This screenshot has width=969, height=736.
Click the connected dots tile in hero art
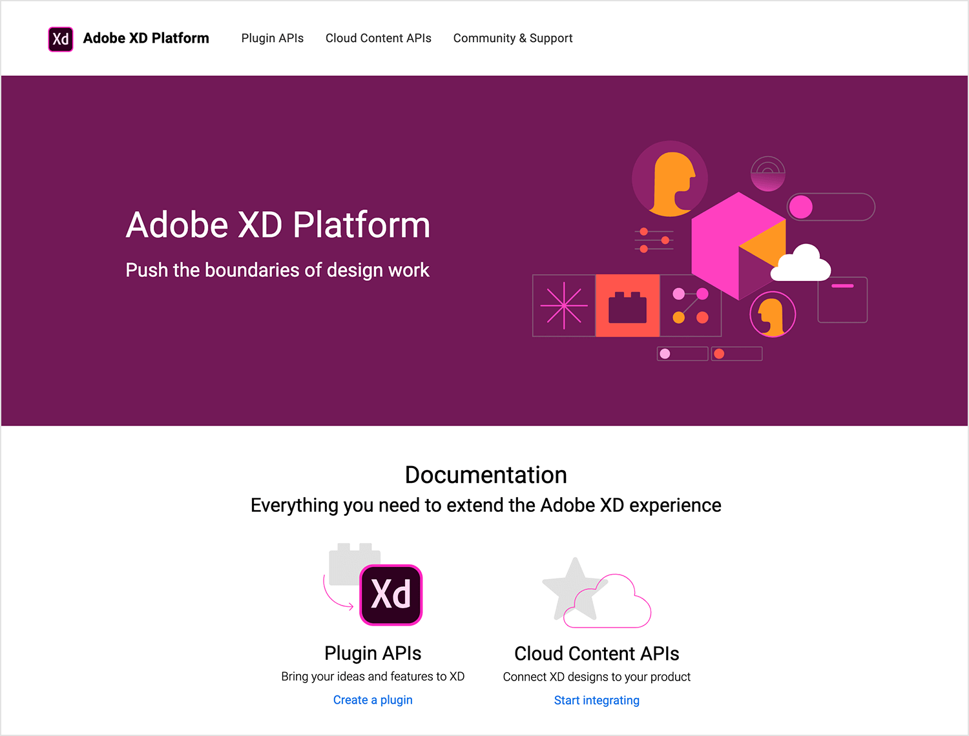tap(690, 305)
